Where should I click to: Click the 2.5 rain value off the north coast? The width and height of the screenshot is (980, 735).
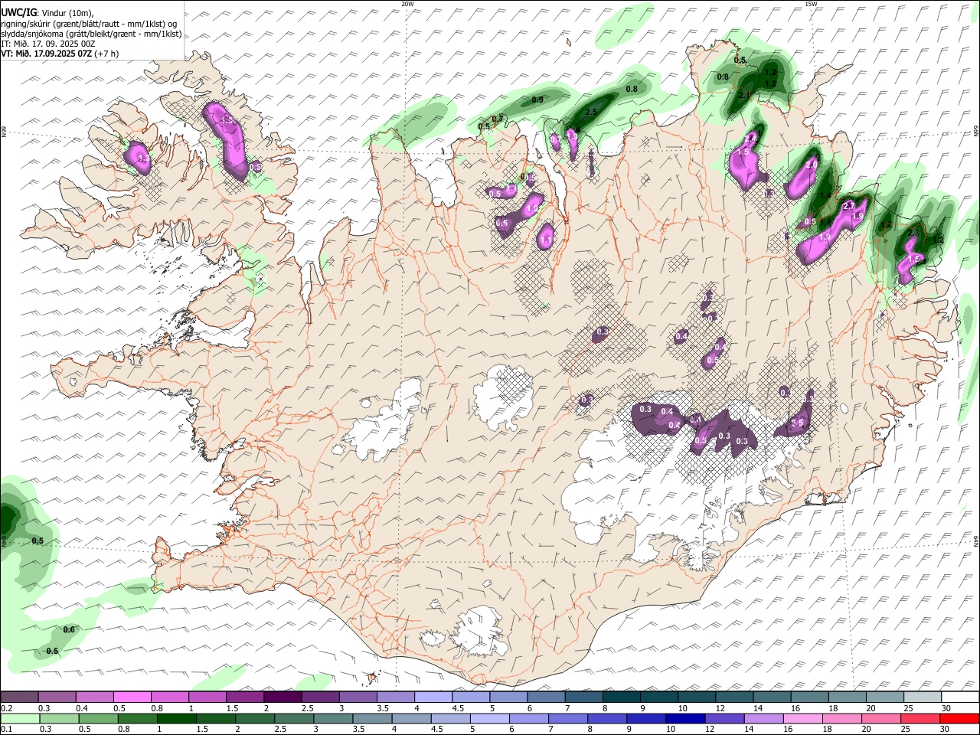tap(591, 112)
